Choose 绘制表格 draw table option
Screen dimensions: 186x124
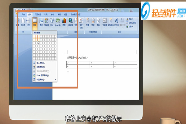point(45,67)
